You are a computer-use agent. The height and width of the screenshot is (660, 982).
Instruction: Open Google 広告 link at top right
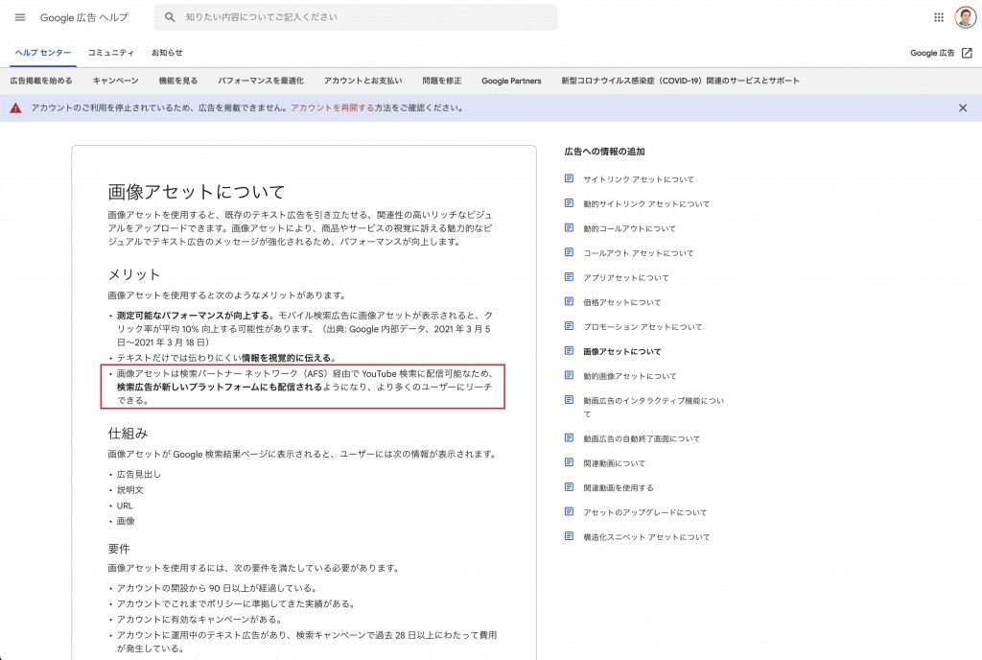[932, 53]
